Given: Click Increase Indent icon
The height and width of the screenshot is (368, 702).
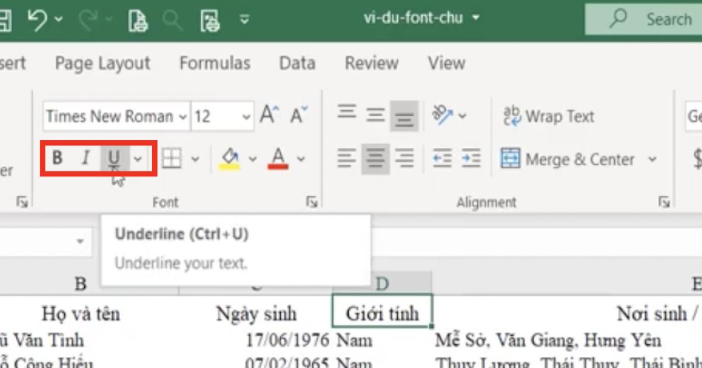Looking at the screenshot, I should click(471, 158).
